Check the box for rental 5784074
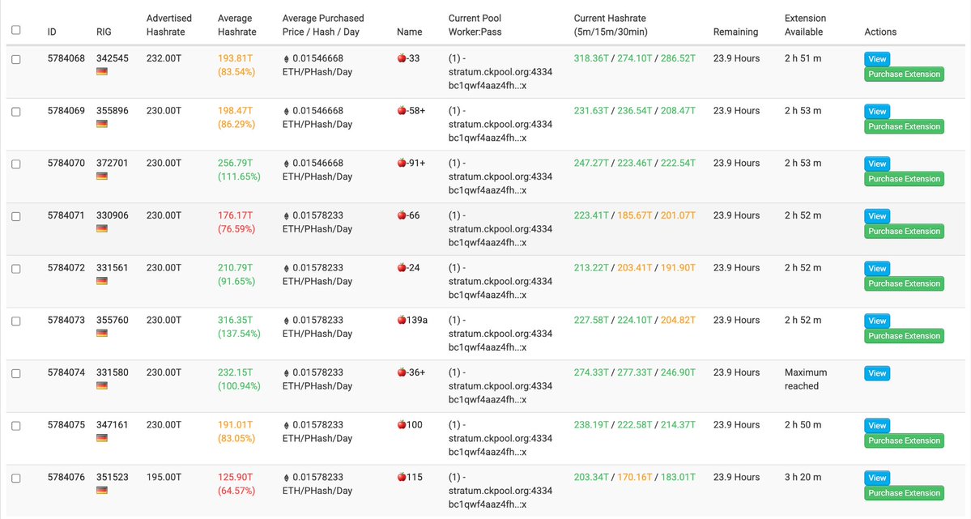971x519 pixels. (x=16, y=373)
